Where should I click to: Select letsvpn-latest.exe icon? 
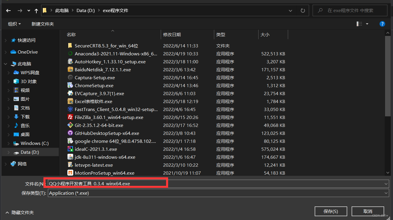tap(70, 165)
